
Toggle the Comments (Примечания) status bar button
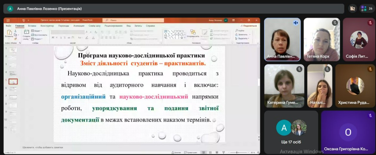tap(191, 152)
